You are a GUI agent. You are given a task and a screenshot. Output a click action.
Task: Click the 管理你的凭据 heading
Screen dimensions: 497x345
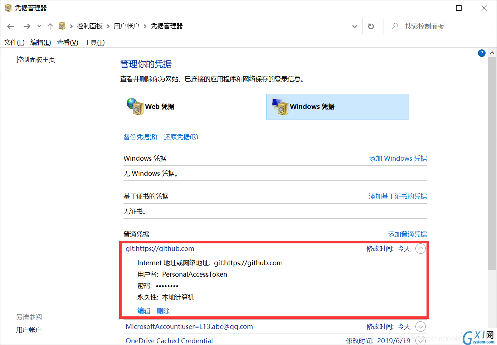click(146, 64)
